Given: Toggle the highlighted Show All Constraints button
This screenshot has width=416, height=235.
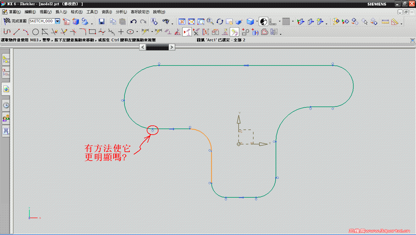Looking at the screenshot, I should (x=187, y=32).
